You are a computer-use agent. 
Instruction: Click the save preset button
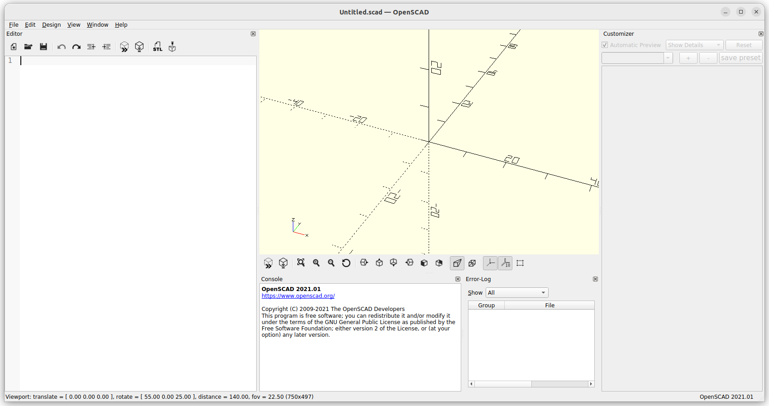741,58
